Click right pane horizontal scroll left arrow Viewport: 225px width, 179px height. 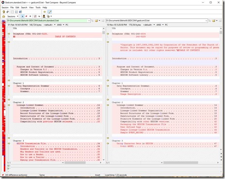pyautogui.click(x=162, y=163)
